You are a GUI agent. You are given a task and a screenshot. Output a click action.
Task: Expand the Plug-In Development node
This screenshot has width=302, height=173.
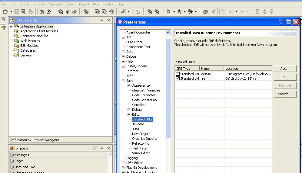(x=123, y=168)
